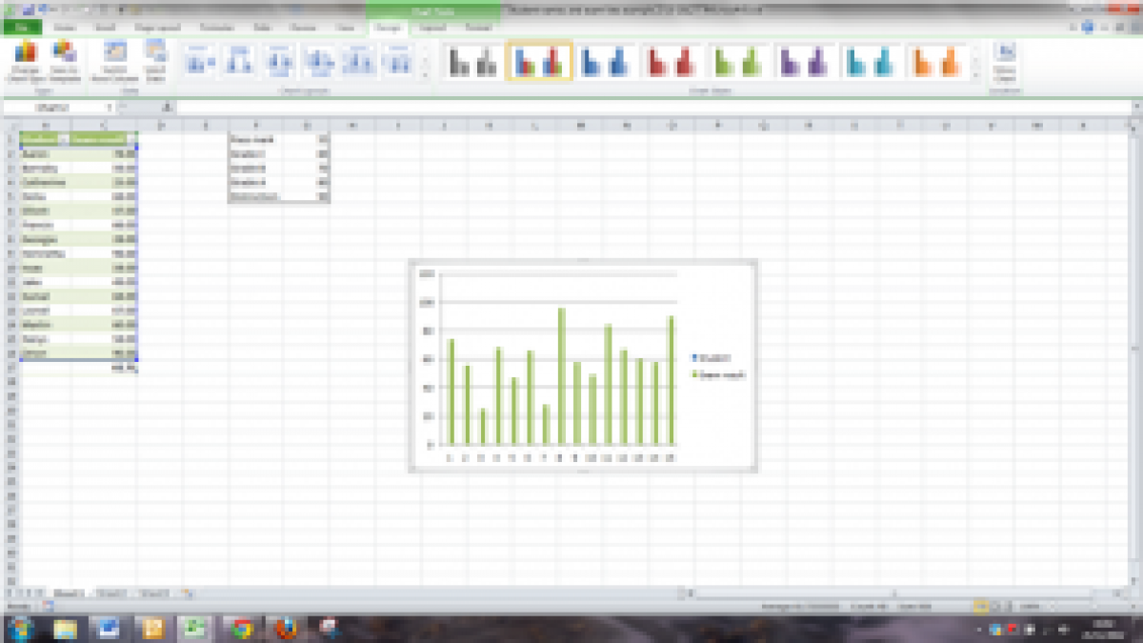Select the purple chart style swatch
This screenshot has width=1143, height=643.
(x=804, y=62)
